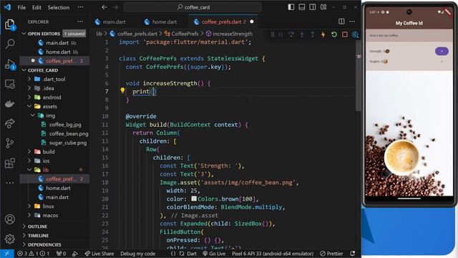The width and height of the screenshot is (458, 258).
Task: Stop the debug session
Action: pyautogui.click(x=345, y=34)
